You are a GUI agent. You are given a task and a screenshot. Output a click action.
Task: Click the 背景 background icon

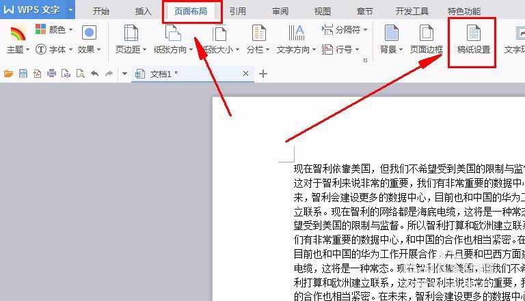[x=392, y=33]
